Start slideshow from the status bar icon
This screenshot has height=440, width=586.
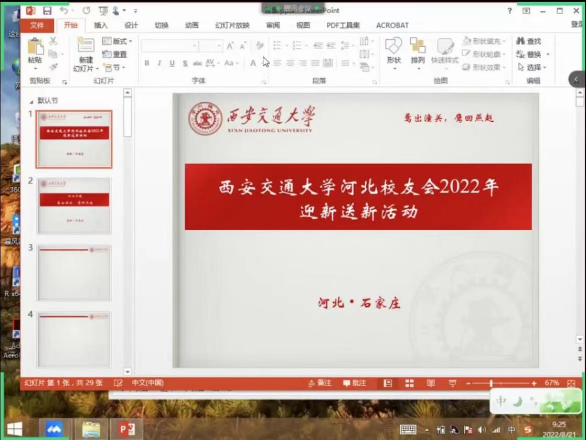[452, 383]
